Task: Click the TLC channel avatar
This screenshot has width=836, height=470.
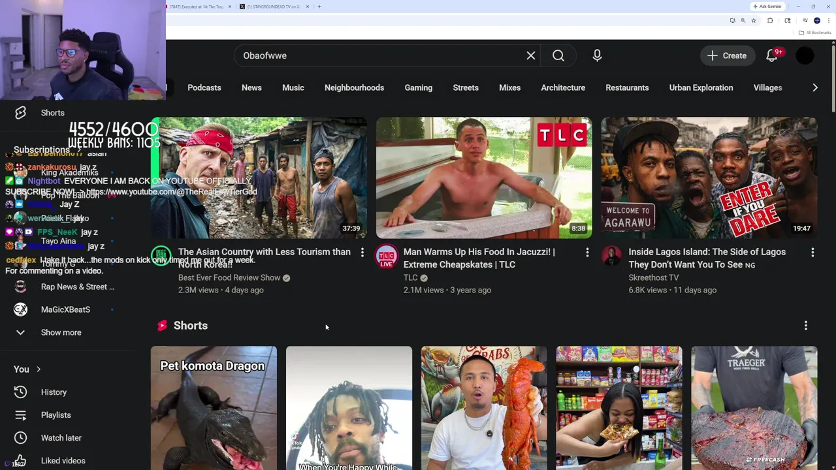Action: point(386,256)
